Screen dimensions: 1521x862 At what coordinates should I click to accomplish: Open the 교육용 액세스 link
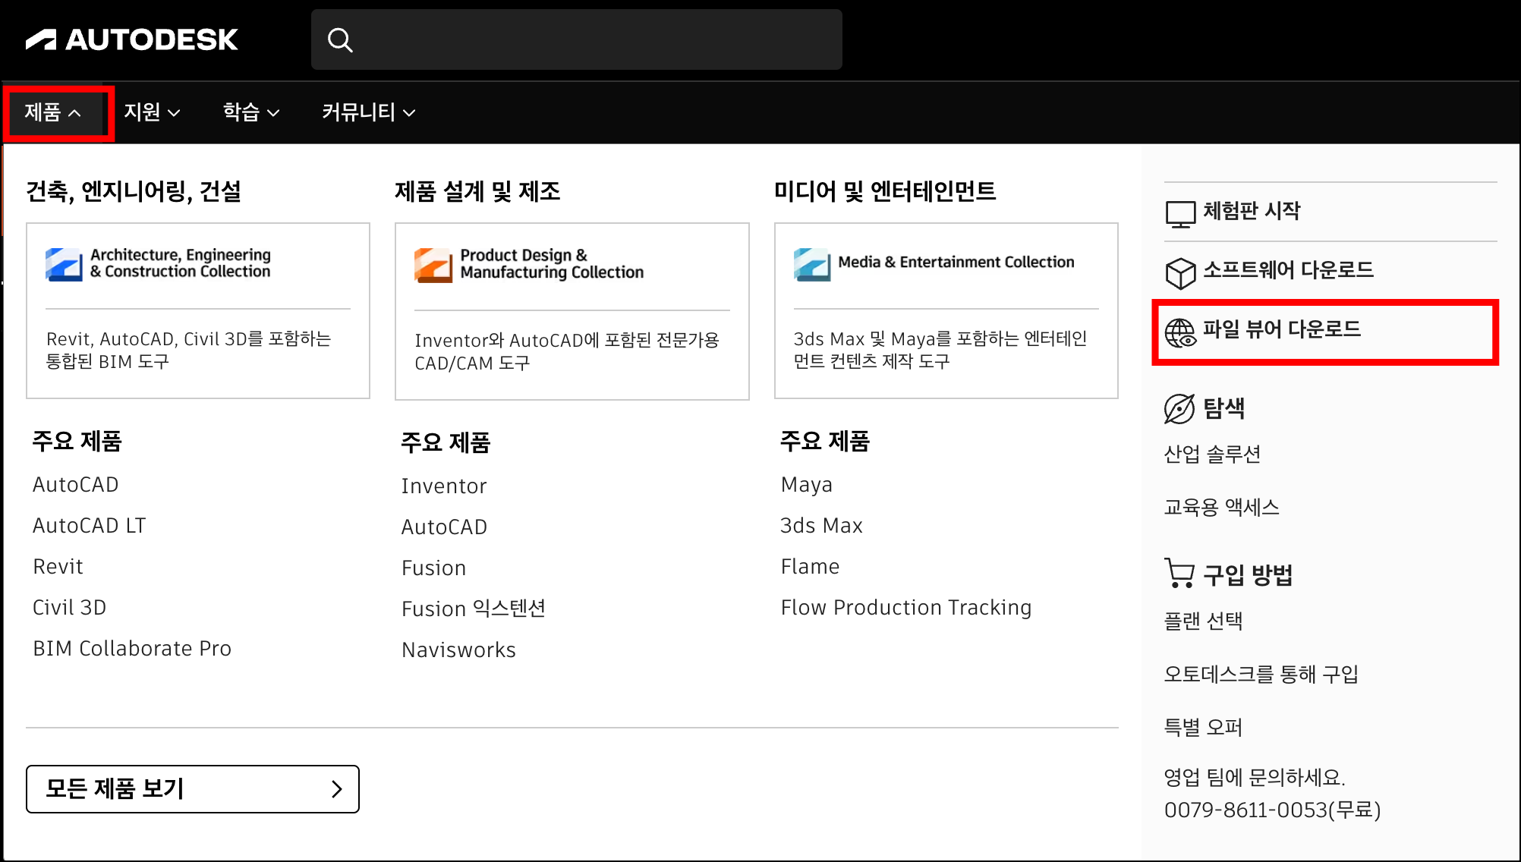tap(1221, 507)
